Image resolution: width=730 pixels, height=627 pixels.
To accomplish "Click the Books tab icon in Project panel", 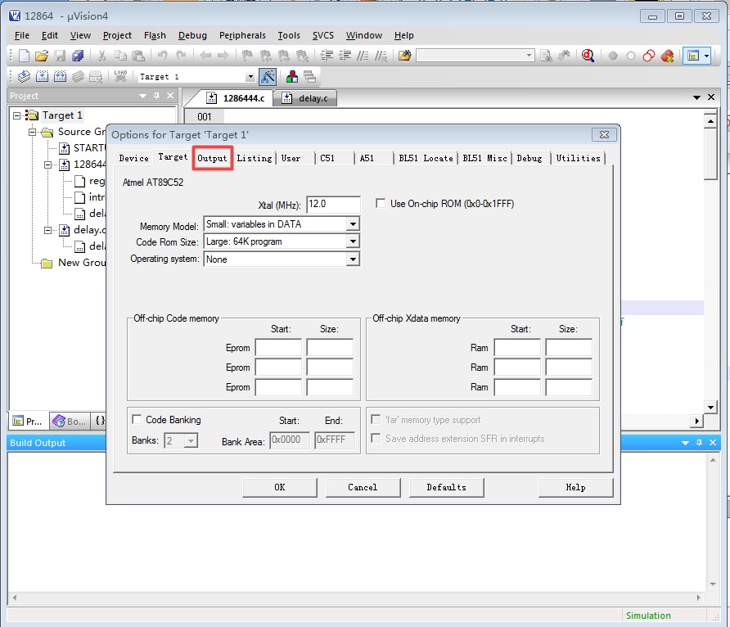I will click(59, 422).
